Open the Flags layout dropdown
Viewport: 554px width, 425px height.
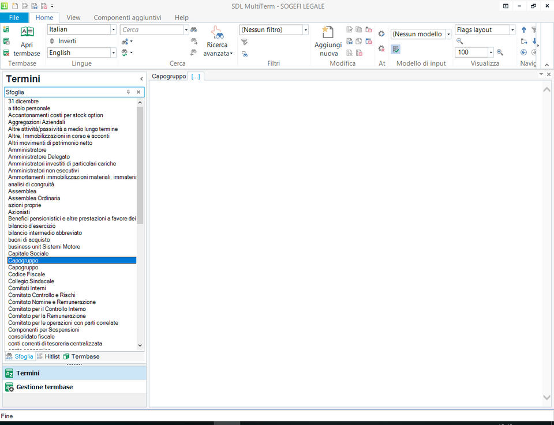tap(512, 29)
